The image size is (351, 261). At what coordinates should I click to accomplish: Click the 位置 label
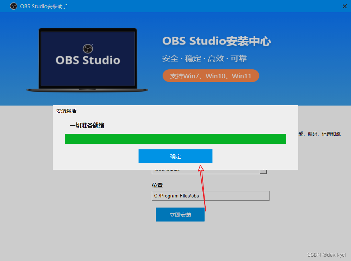click(157, 185)
